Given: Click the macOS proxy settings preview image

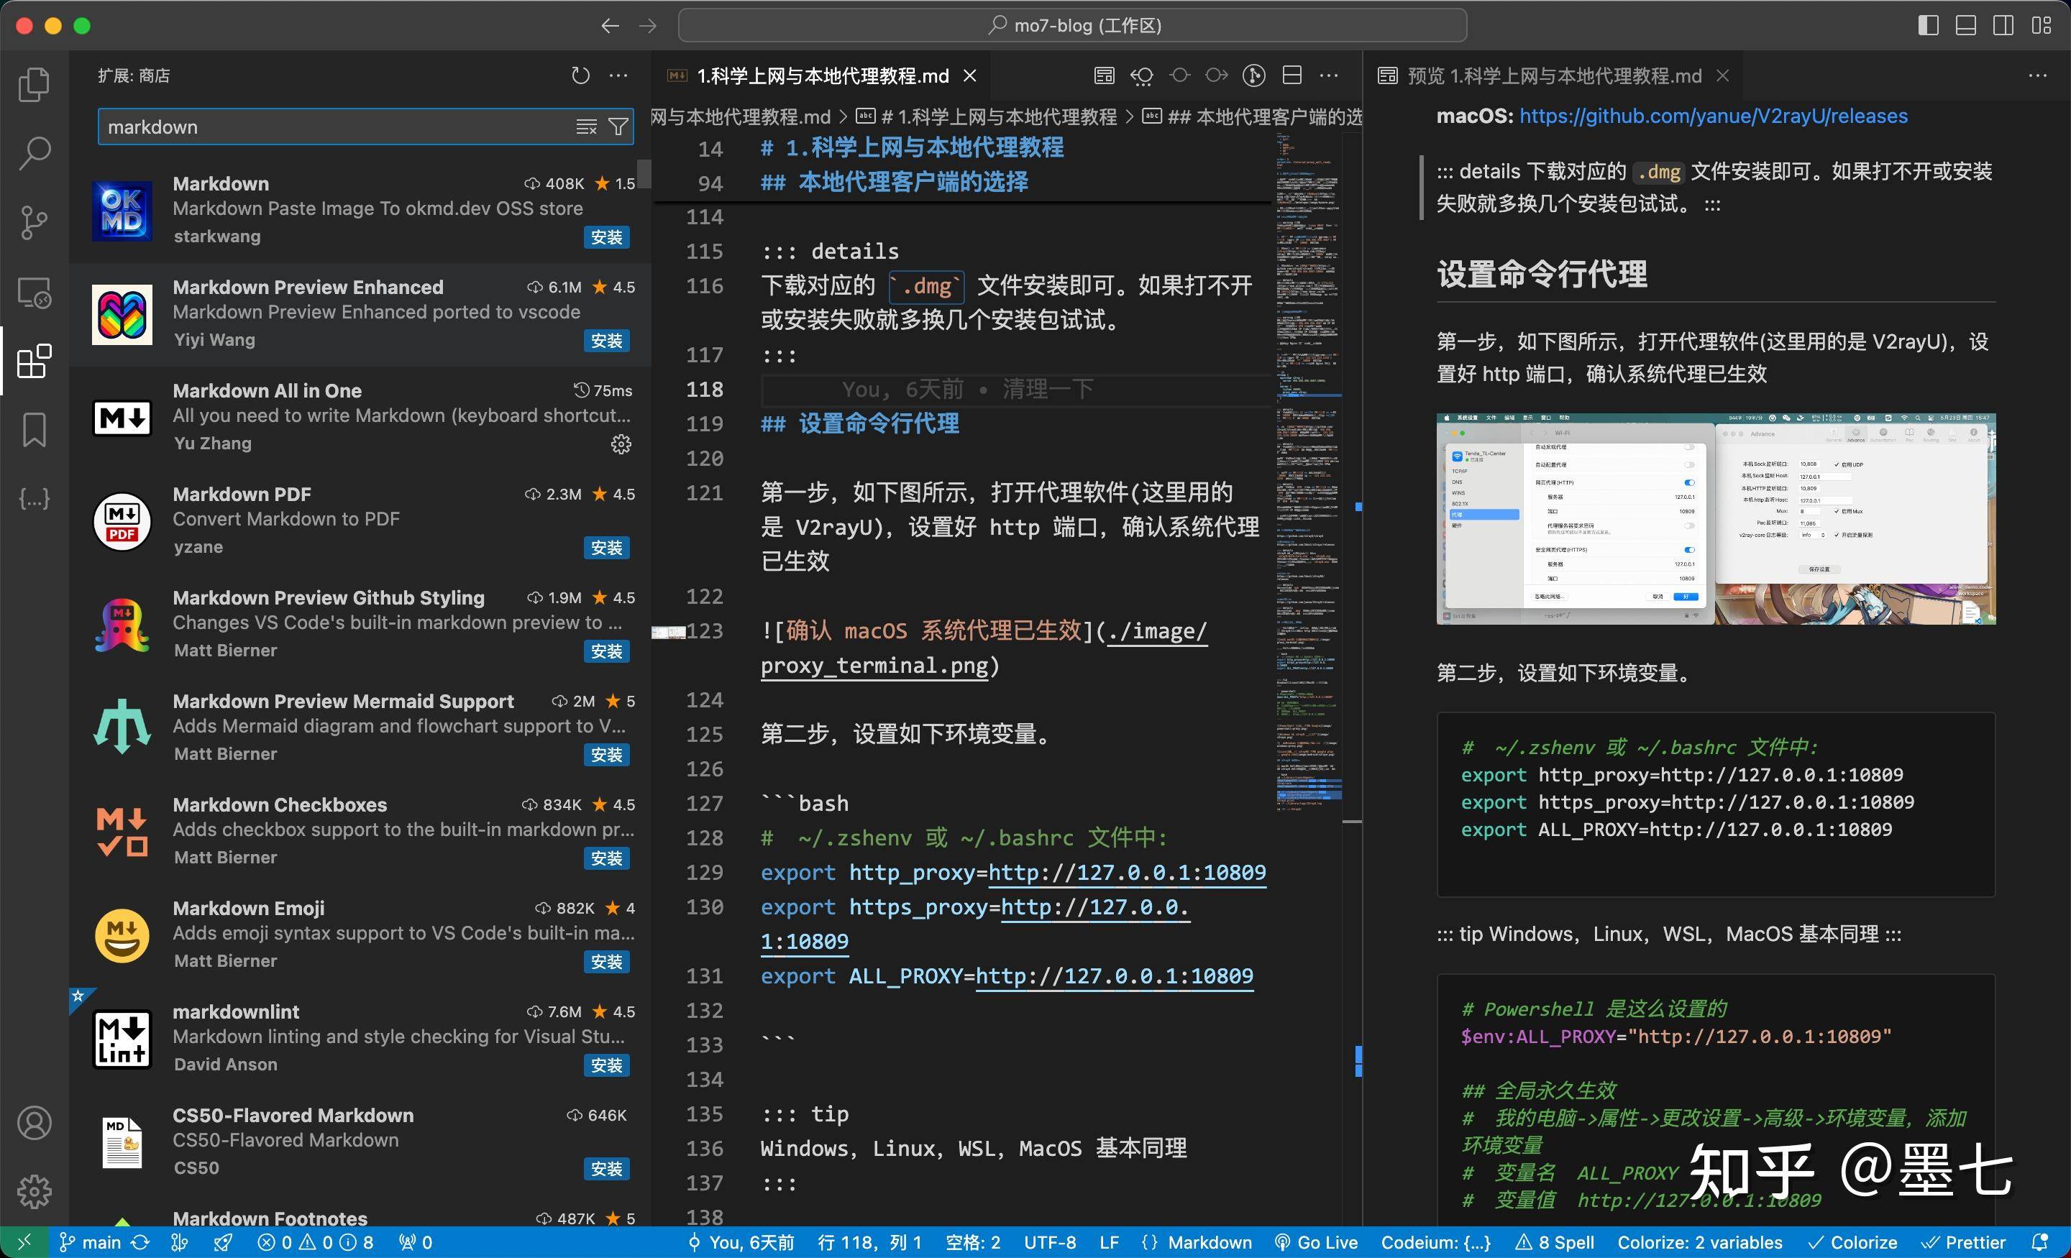Looking at the screenshot, I should tap(1716, 518).
